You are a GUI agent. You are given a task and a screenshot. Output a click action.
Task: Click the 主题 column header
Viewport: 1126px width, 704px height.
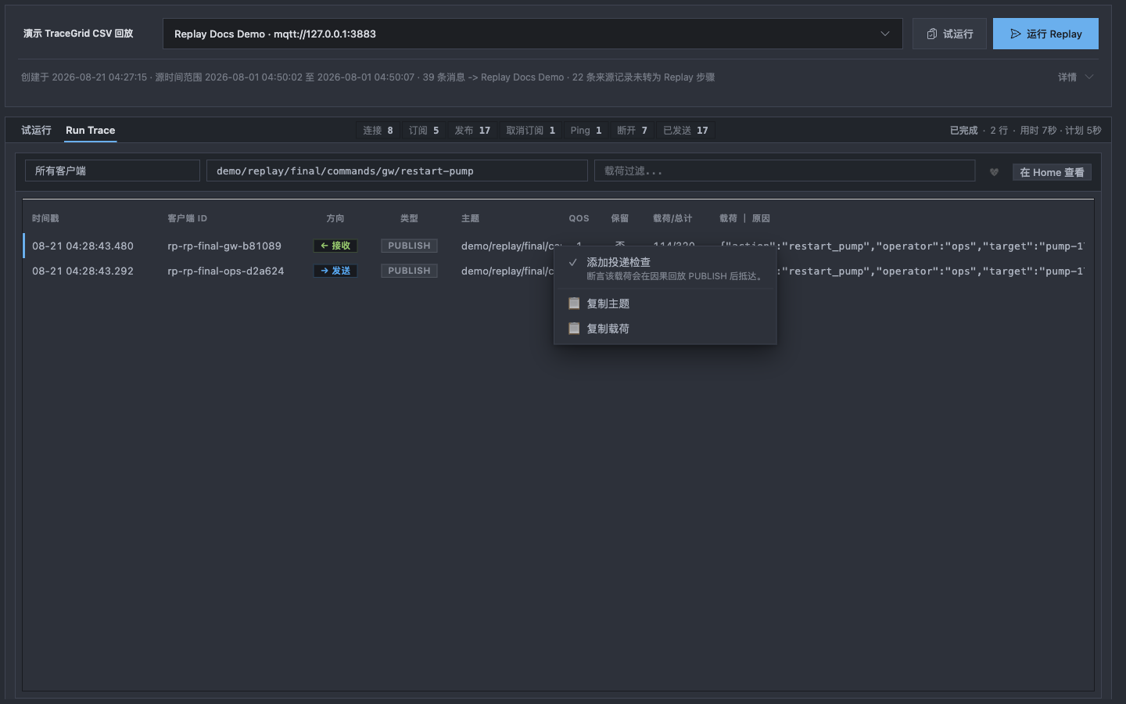tap(470, 218)
